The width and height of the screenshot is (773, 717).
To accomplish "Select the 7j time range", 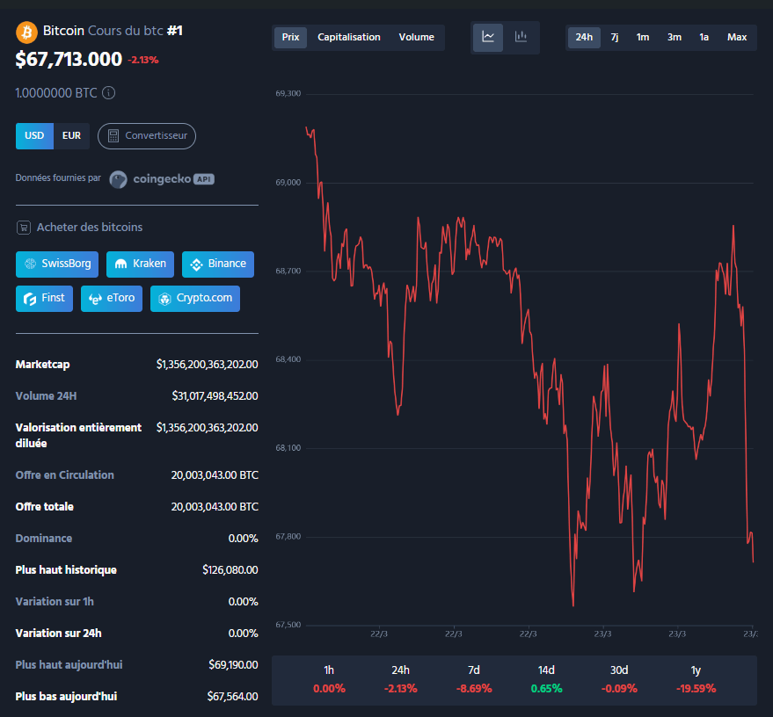I will [x=614, y=37].
